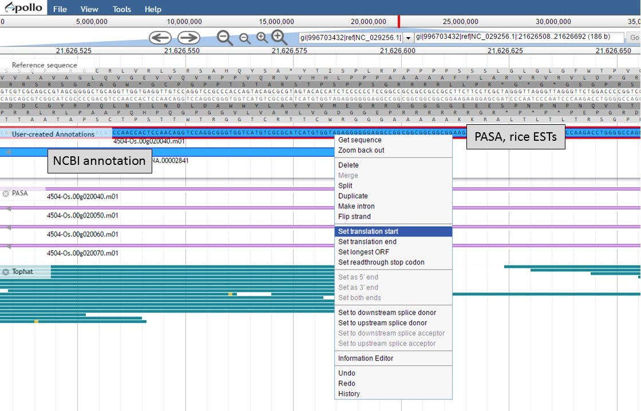
Task: Close the PASA track
Action: (6, 193)
